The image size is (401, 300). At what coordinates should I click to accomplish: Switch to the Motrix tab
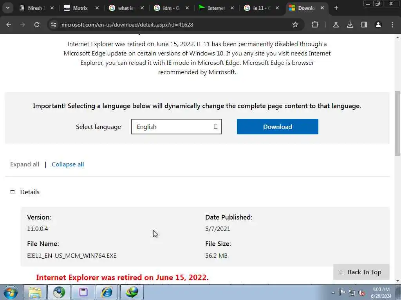click(x=80, y=8)
